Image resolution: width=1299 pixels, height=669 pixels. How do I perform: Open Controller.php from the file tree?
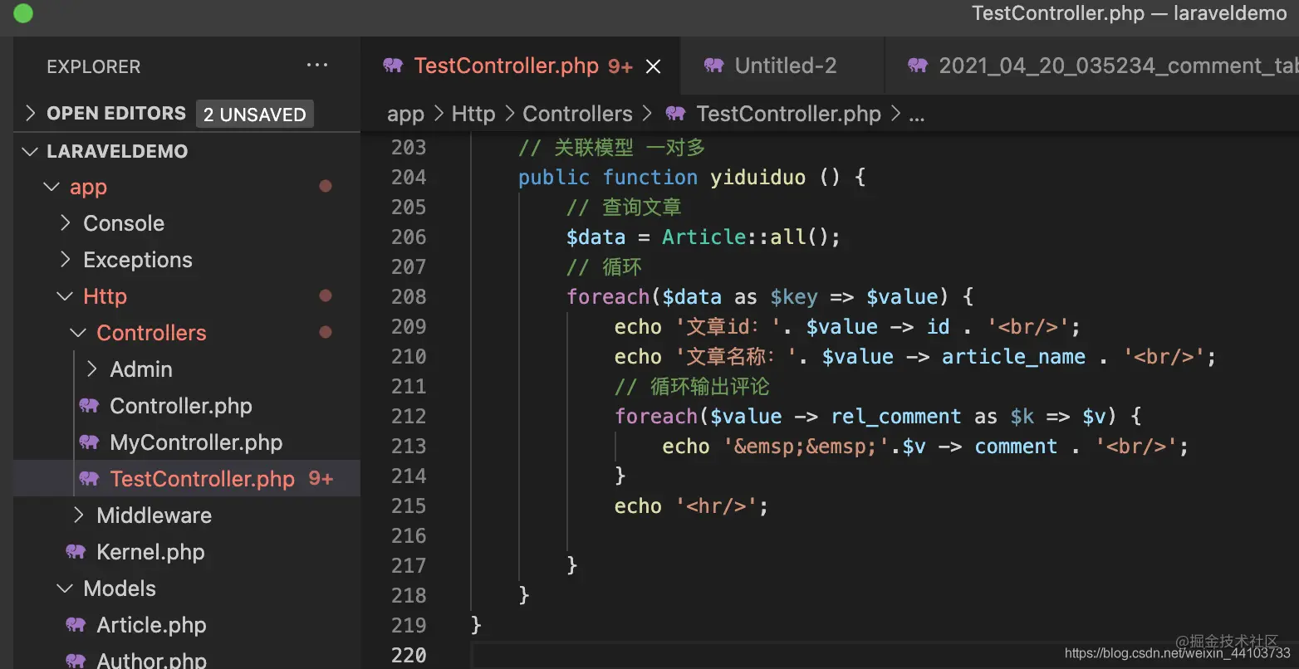point(180,406)
